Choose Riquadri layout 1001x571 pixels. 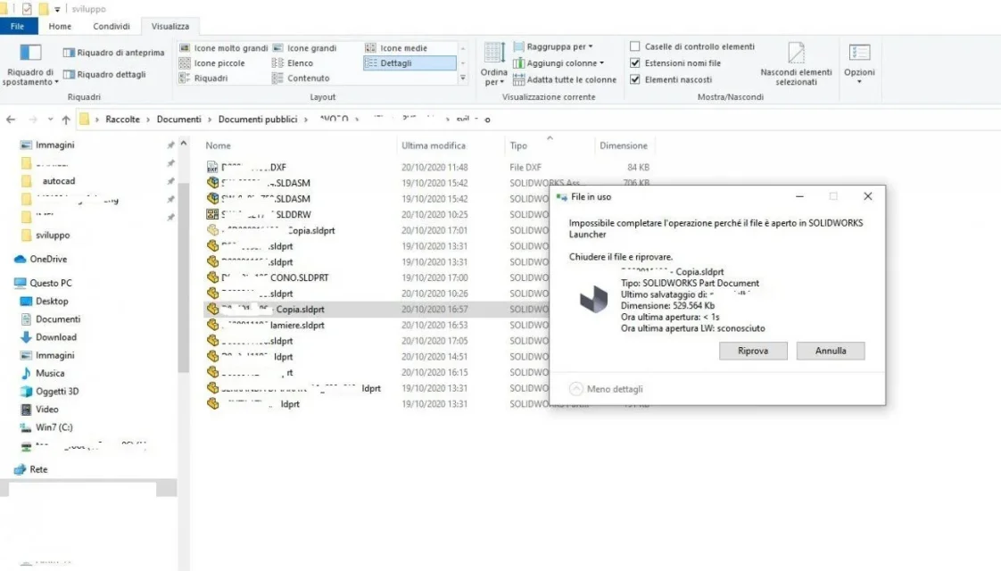tap(203, 78)
